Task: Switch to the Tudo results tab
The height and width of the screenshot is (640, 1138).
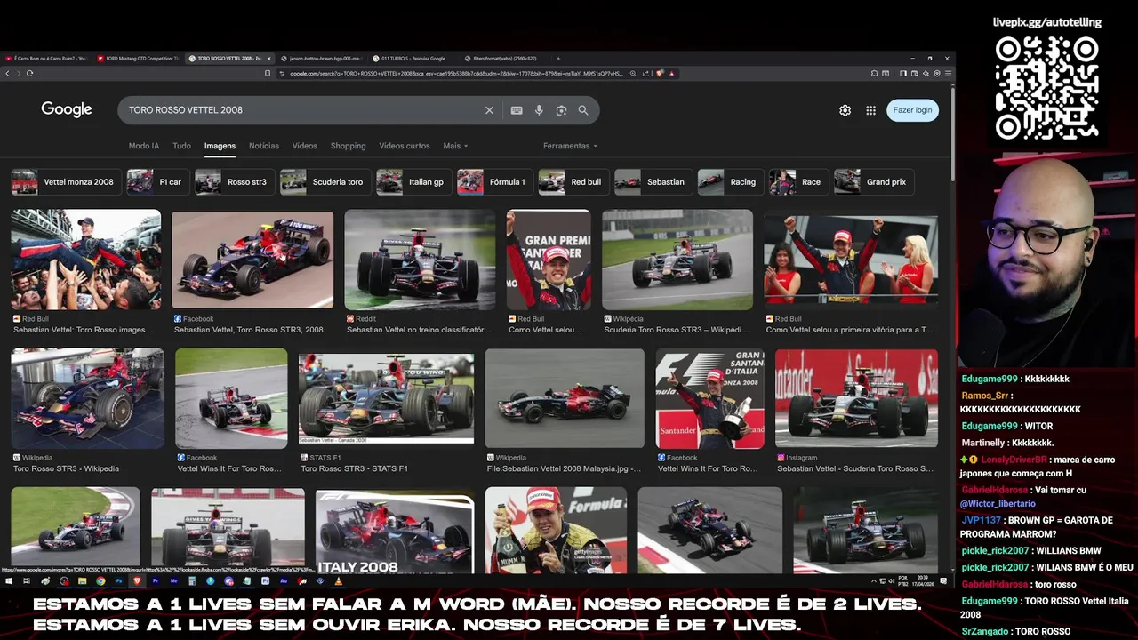Action: (x=181, y=146)
